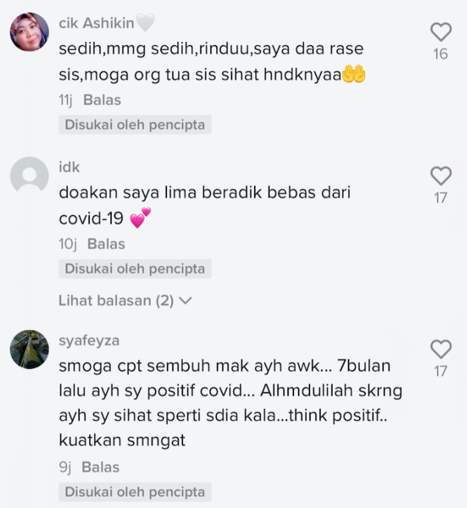The width and height of the screenshot is (467, 508).
Task: Open syafeyza's profile avatar
Action: coord(29,350)
